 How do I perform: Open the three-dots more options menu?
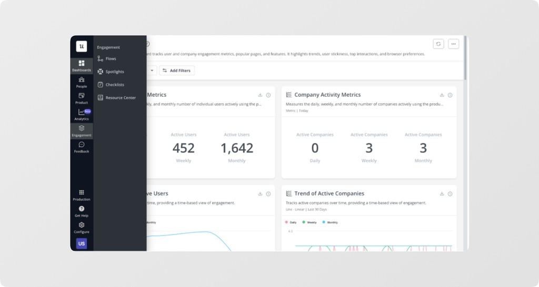453,44
